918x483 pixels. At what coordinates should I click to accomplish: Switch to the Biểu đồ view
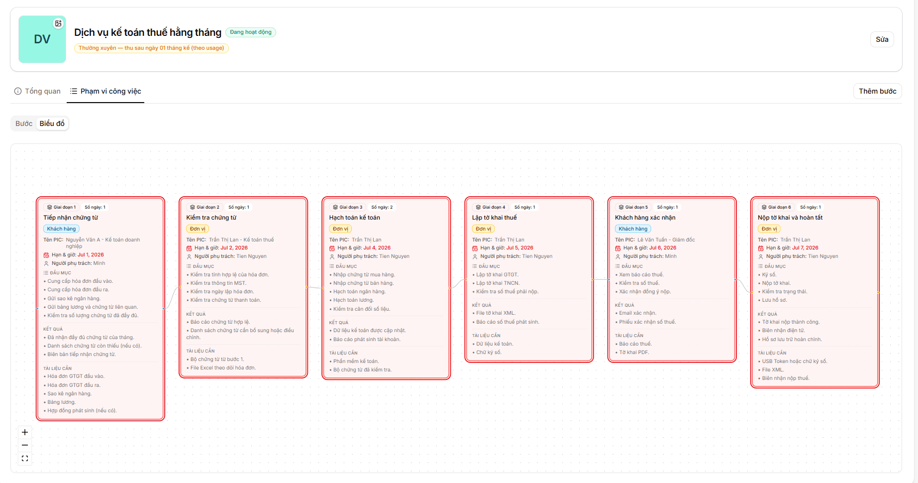tap(52, 123)
